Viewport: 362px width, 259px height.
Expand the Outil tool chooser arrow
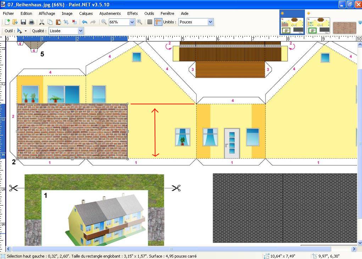point(26,31)
